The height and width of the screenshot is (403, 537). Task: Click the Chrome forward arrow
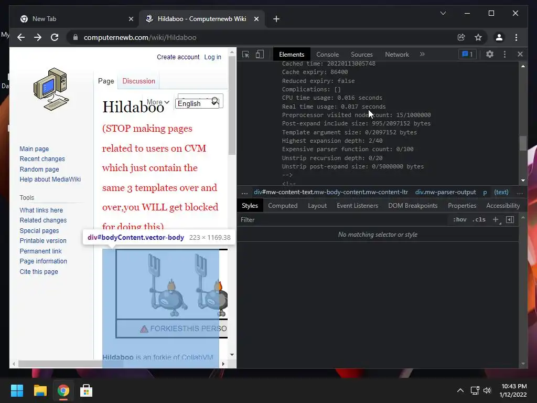[38, 37]
